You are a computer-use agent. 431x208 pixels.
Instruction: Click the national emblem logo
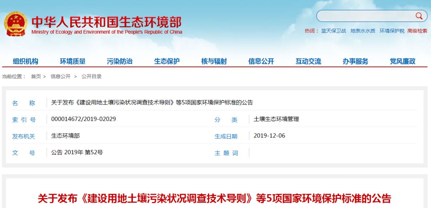(16, 24)
